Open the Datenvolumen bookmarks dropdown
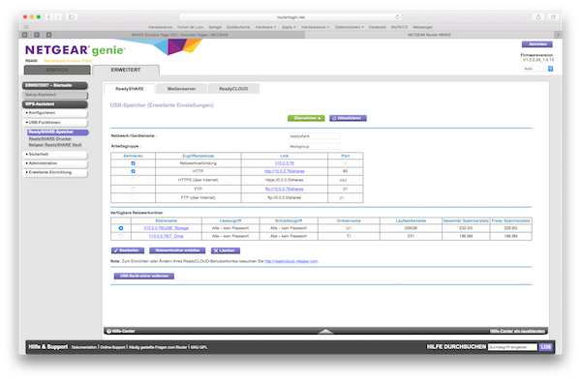Viewport: 581px width, 381px height. coord(350,27)
